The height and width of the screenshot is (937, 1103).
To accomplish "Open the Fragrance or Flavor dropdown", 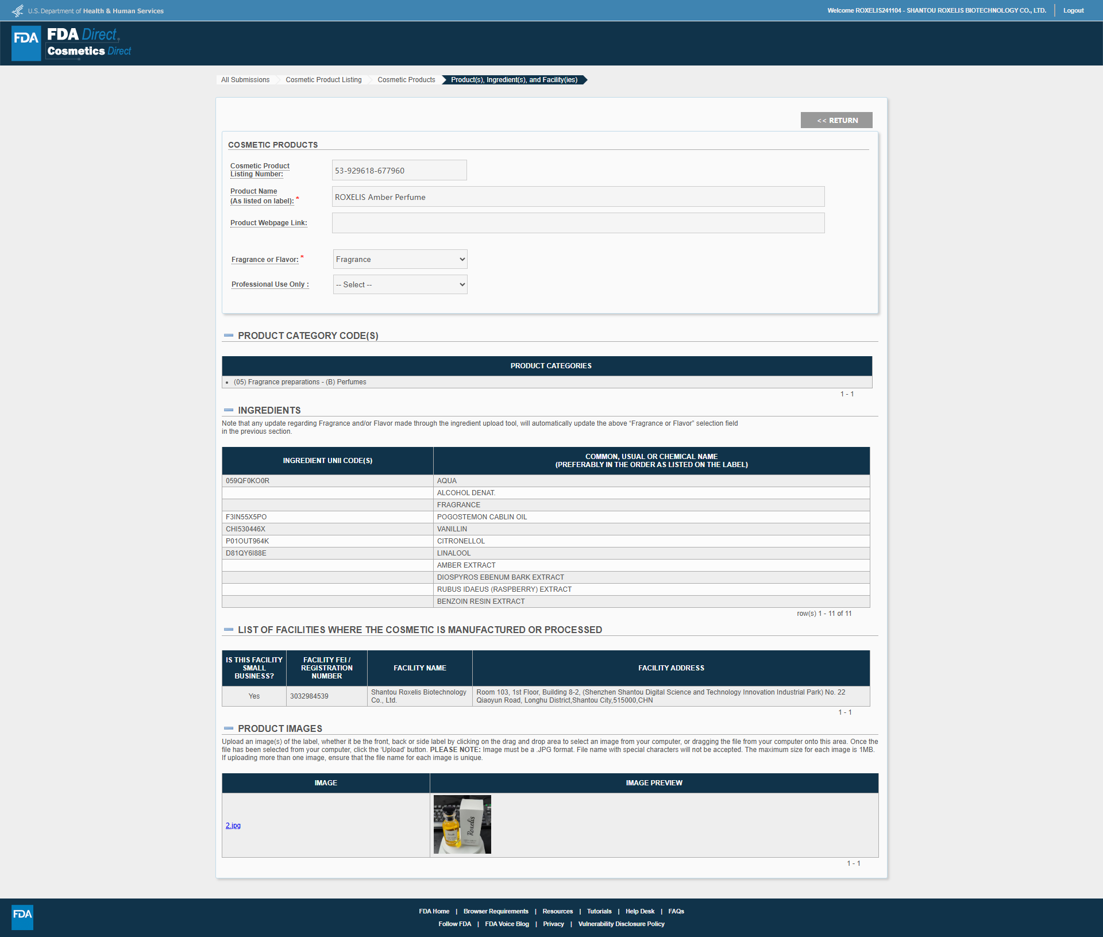I will [400, 259].
